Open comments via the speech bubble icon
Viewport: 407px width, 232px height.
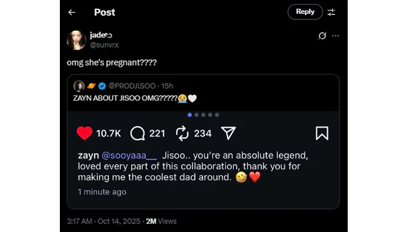[x=138, y=133]
